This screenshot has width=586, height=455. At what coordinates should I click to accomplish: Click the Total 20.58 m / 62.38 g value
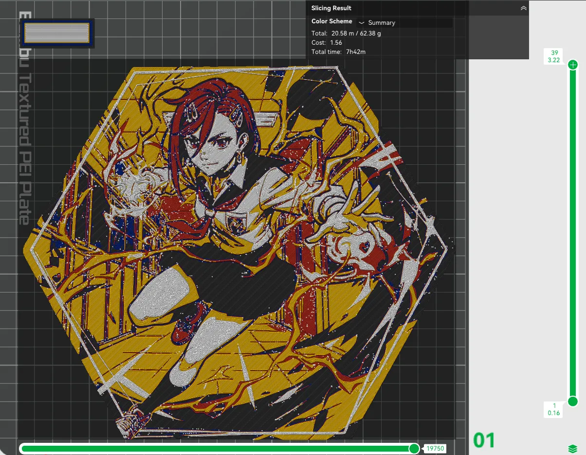356,34
